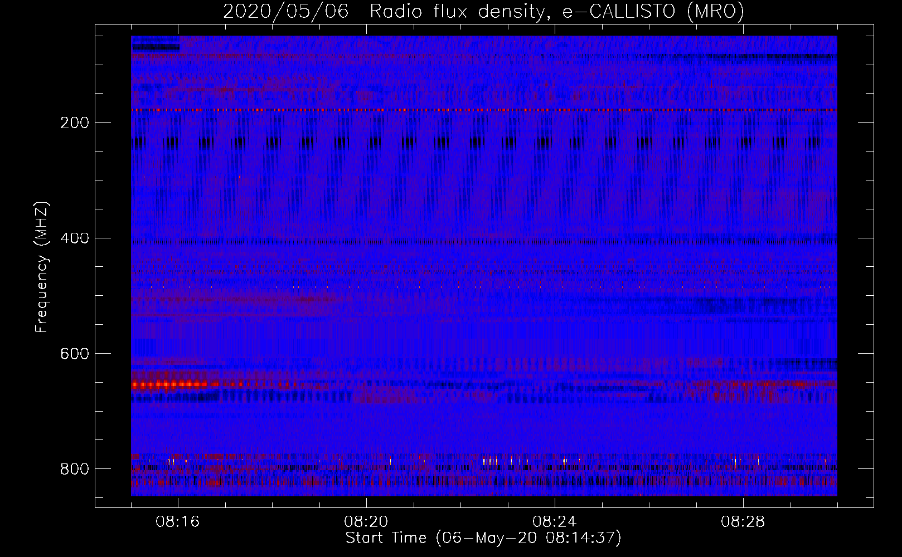
Task: Click the 08:28 time tick label
Action: click(743, 522)
